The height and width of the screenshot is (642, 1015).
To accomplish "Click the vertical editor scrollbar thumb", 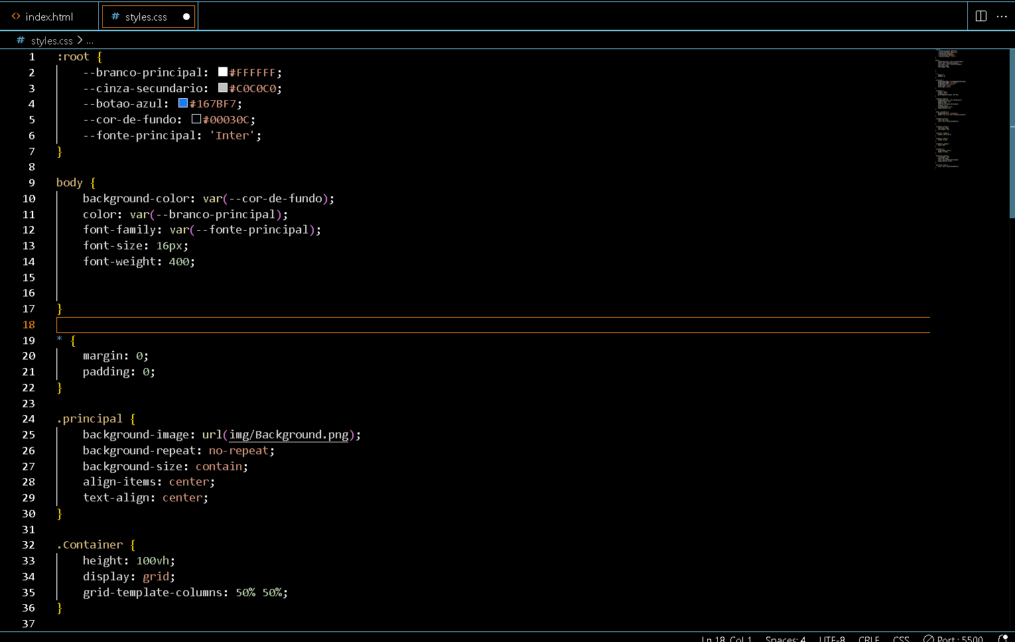I will 1012,133.
